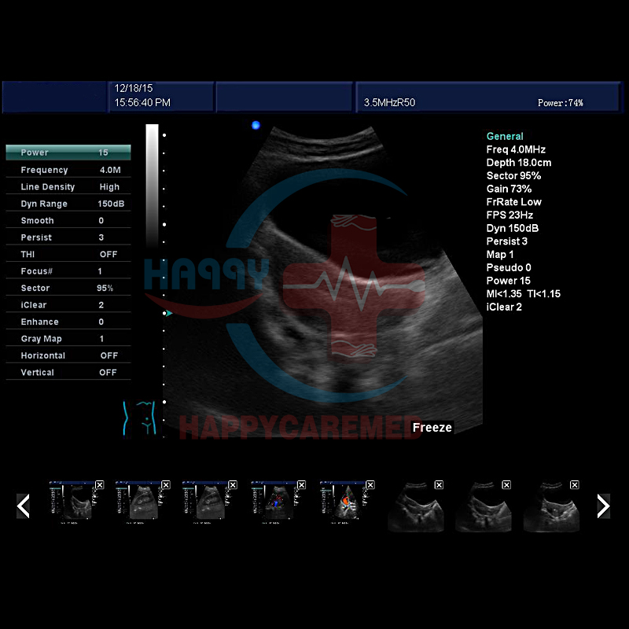Click the cyan focus position arrow marker
629x629 pixels.
[169, 313]
